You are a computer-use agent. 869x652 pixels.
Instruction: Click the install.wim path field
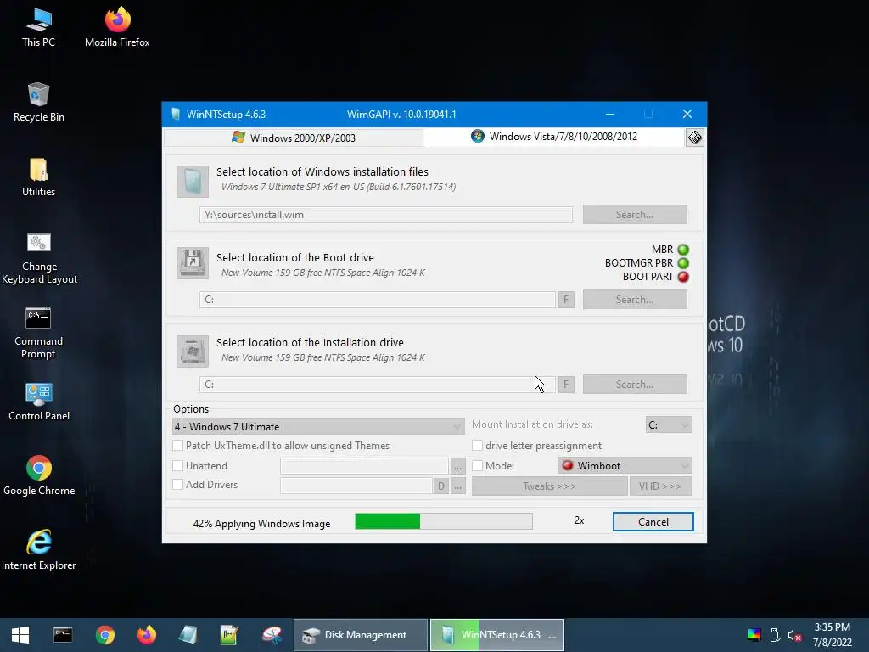click(386, 215)
